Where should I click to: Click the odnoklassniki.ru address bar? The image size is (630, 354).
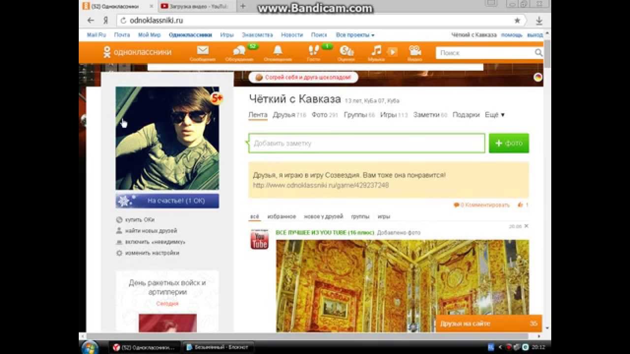[x=320, y=21]
